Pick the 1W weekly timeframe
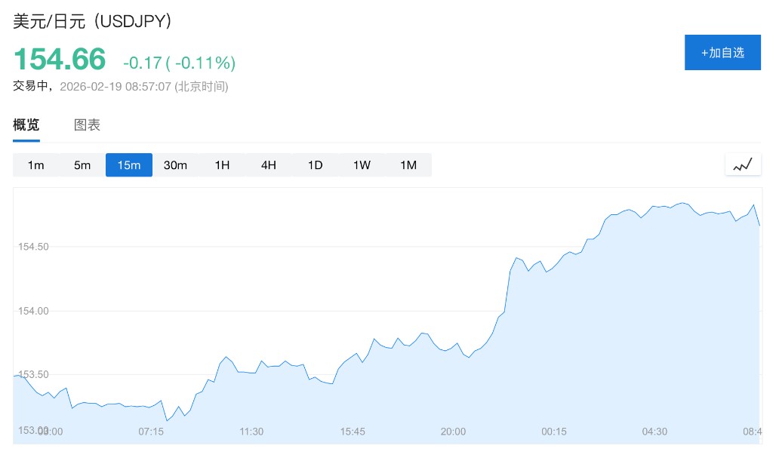This screenshot has width=773, height=458. (362, 165)
